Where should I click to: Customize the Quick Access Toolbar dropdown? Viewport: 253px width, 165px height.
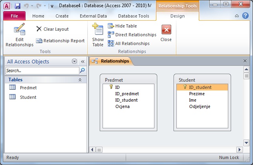coord(52,6)
